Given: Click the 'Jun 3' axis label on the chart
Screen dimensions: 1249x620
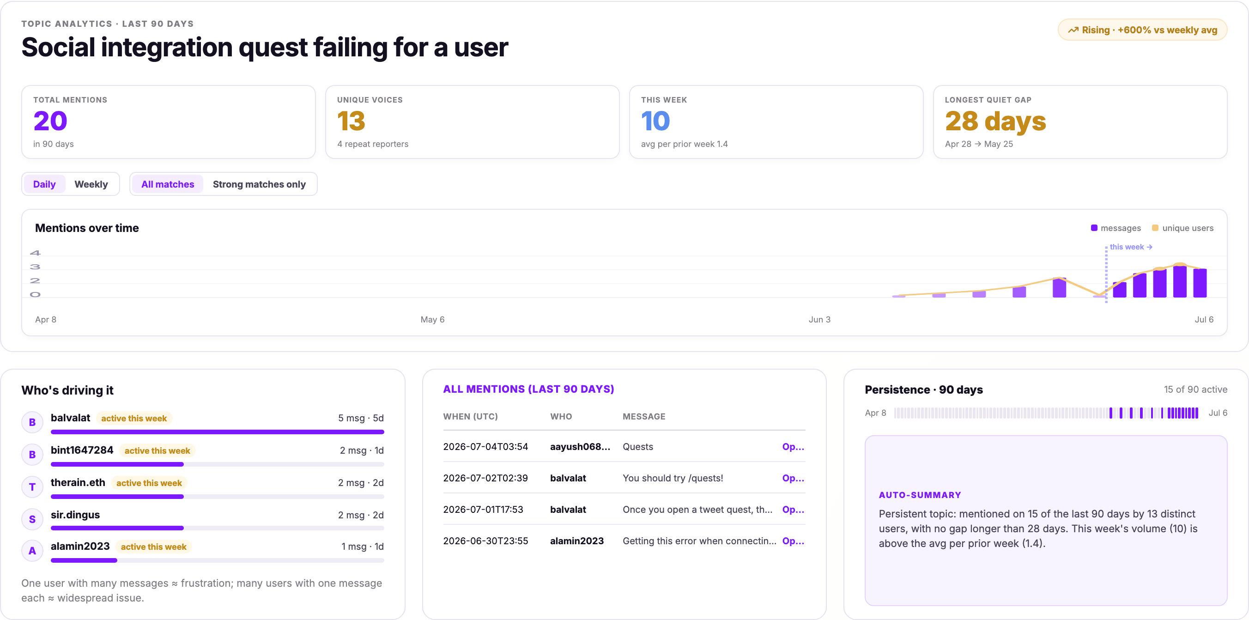Looking at the screenshot, I should (819, 320).
